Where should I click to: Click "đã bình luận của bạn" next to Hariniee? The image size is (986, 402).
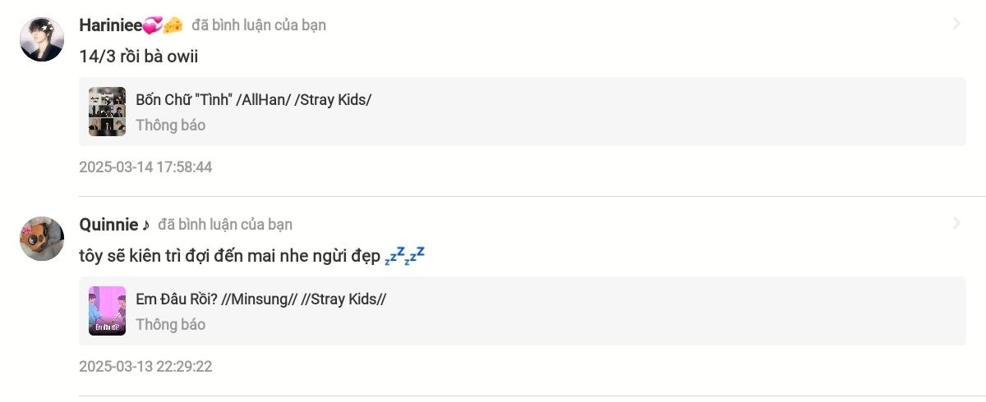[x=259, y=25]
